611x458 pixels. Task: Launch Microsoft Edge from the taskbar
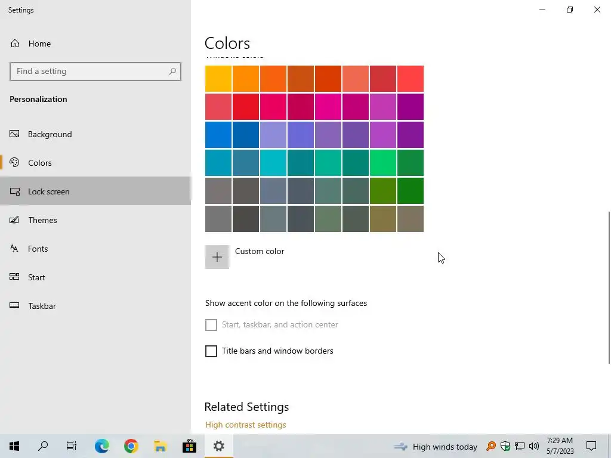101,446
